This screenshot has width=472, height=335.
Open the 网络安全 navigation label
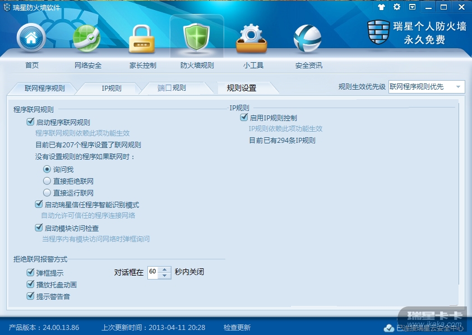[88, 65]
